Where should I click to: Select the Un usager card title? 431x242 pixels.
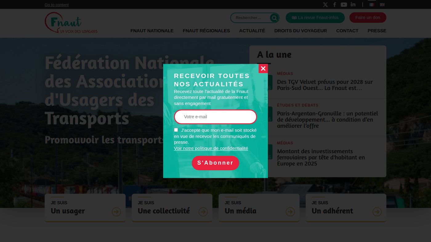pyautogui.click(x=68, y=211)
